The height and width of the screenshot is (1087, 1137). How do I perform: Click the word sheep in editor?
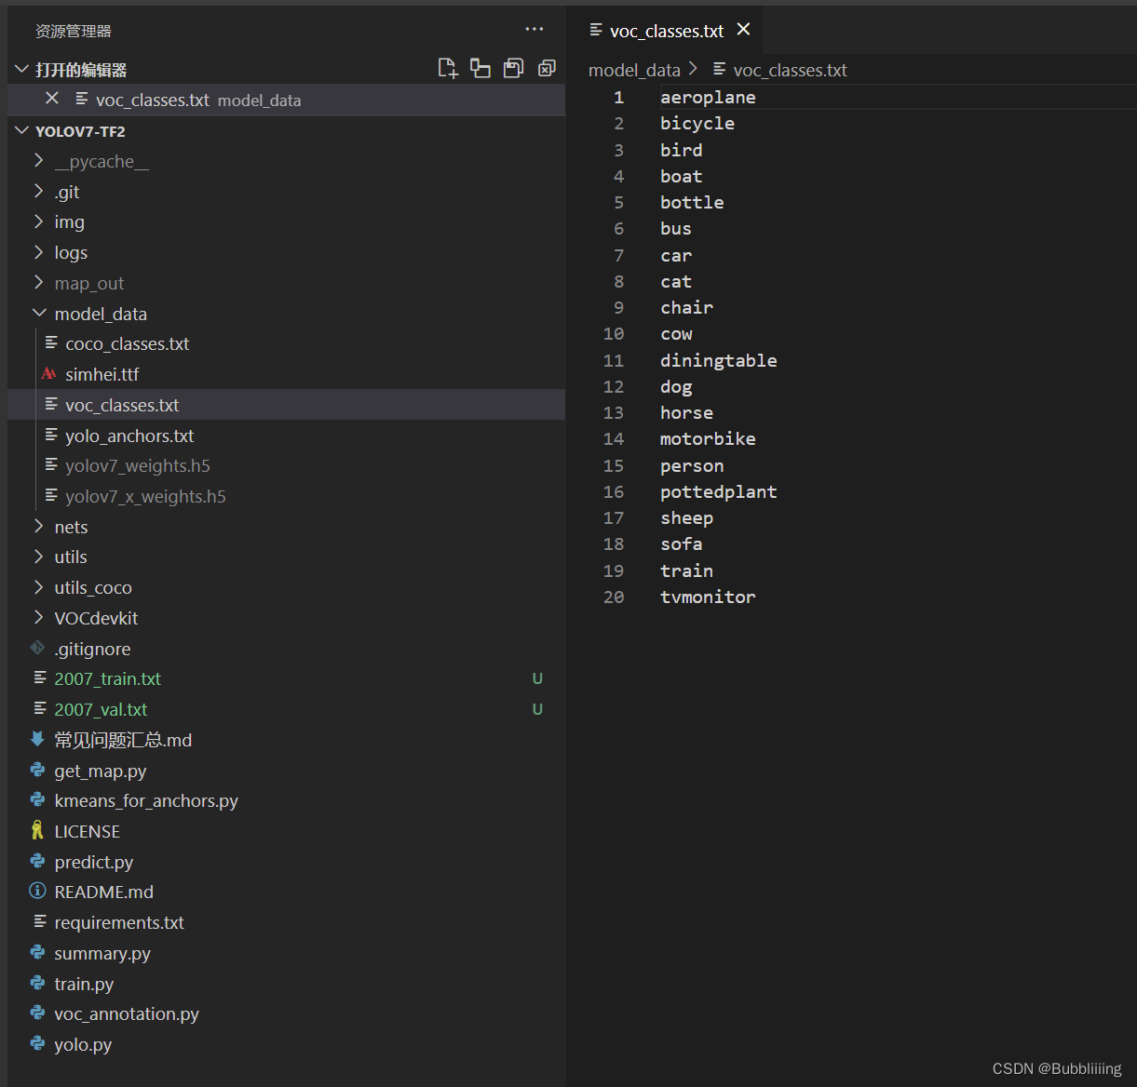coord(686,517)
